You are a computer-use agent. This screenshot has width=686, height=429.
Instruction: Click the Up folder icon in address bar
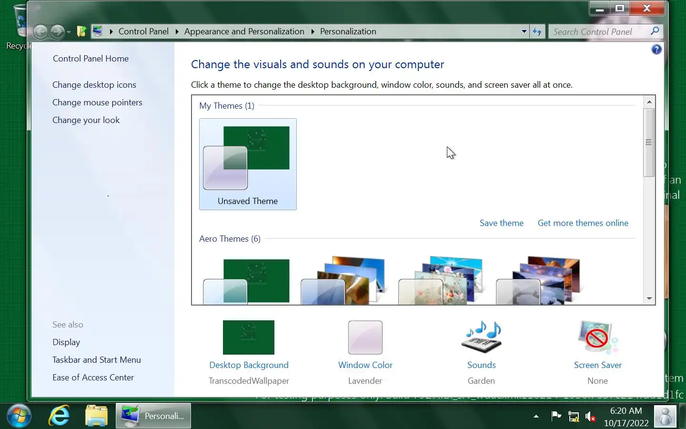pos(81,31)
